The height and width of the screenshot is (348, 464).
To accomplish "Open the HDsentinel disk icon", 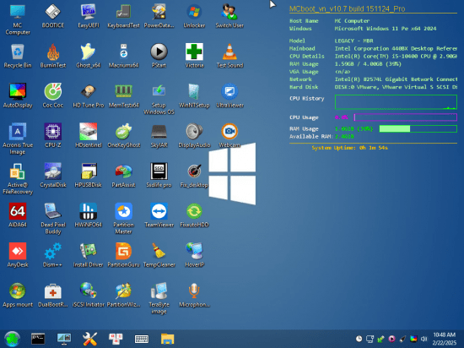I will [89, 135].
